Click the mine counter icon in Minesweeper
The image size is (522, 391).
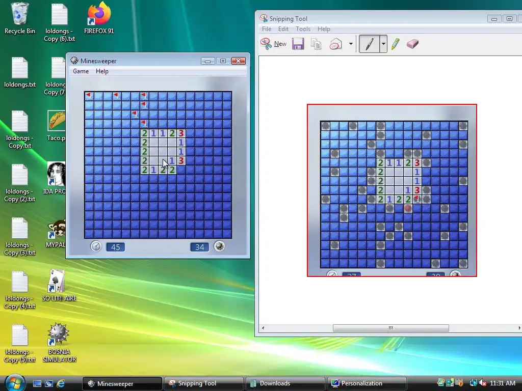coord(219,246)
